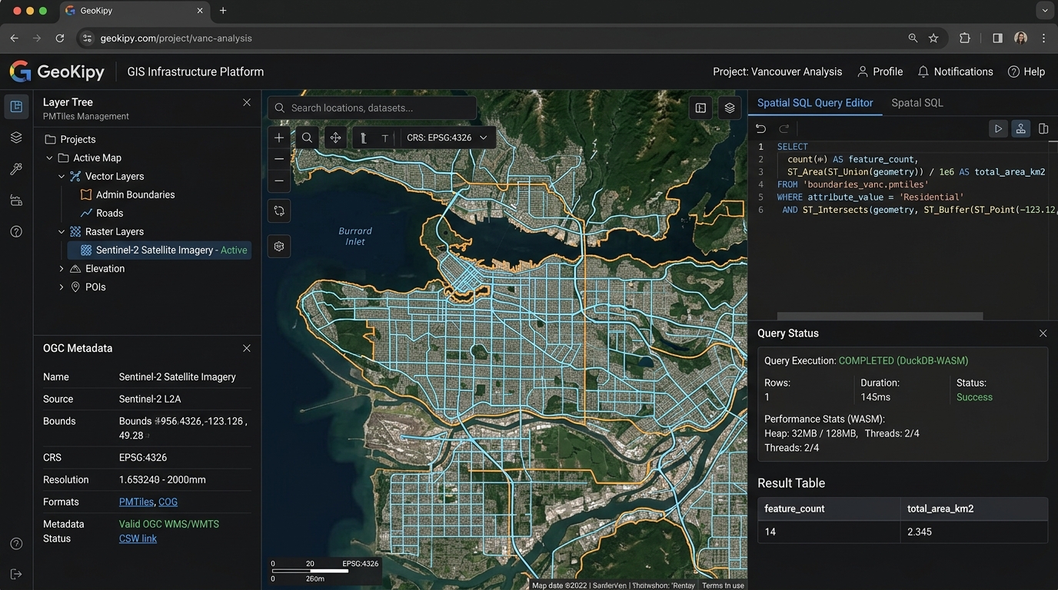Expand the POIs group
1058x590 pixels.
click(x=62, y=287)
